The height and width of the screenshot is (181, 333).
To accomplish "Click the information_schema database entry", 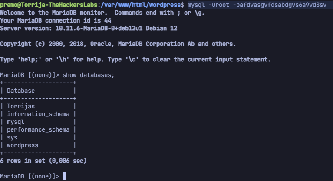I will tap(38, 114).
